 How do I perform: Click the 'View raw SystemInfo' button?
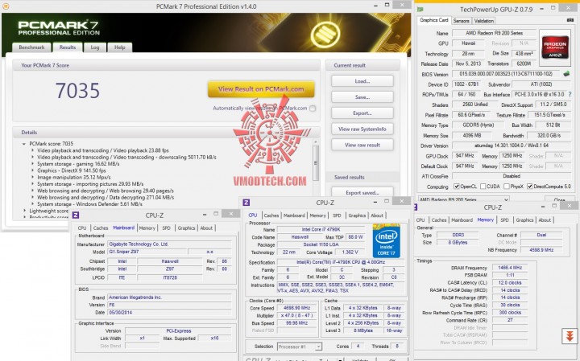[362, 129]
